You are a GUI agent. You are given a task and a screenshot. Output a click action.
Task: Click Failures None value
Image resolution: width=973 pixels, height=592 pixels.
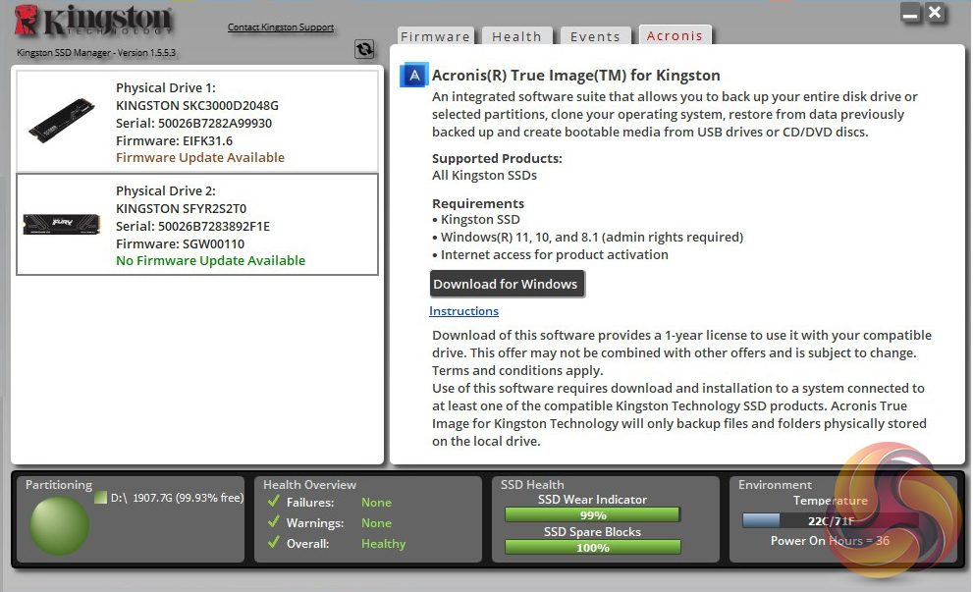(x=377, y=502)
